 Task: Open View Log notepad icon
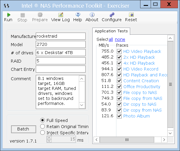pos(61,15)
